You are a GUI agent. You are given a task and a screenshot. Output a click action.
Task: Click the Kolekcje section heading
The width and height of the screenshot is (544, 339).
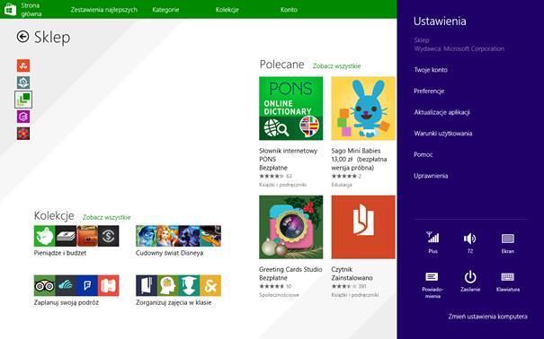pyautogui.click(x=54, y=216)
